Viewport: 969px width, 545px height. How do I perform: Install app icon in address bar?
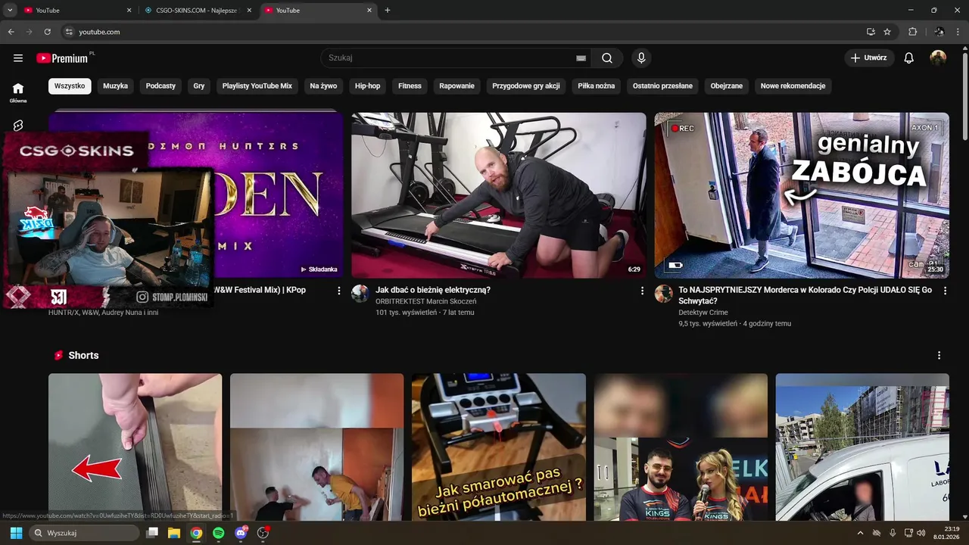coord(871,32)
